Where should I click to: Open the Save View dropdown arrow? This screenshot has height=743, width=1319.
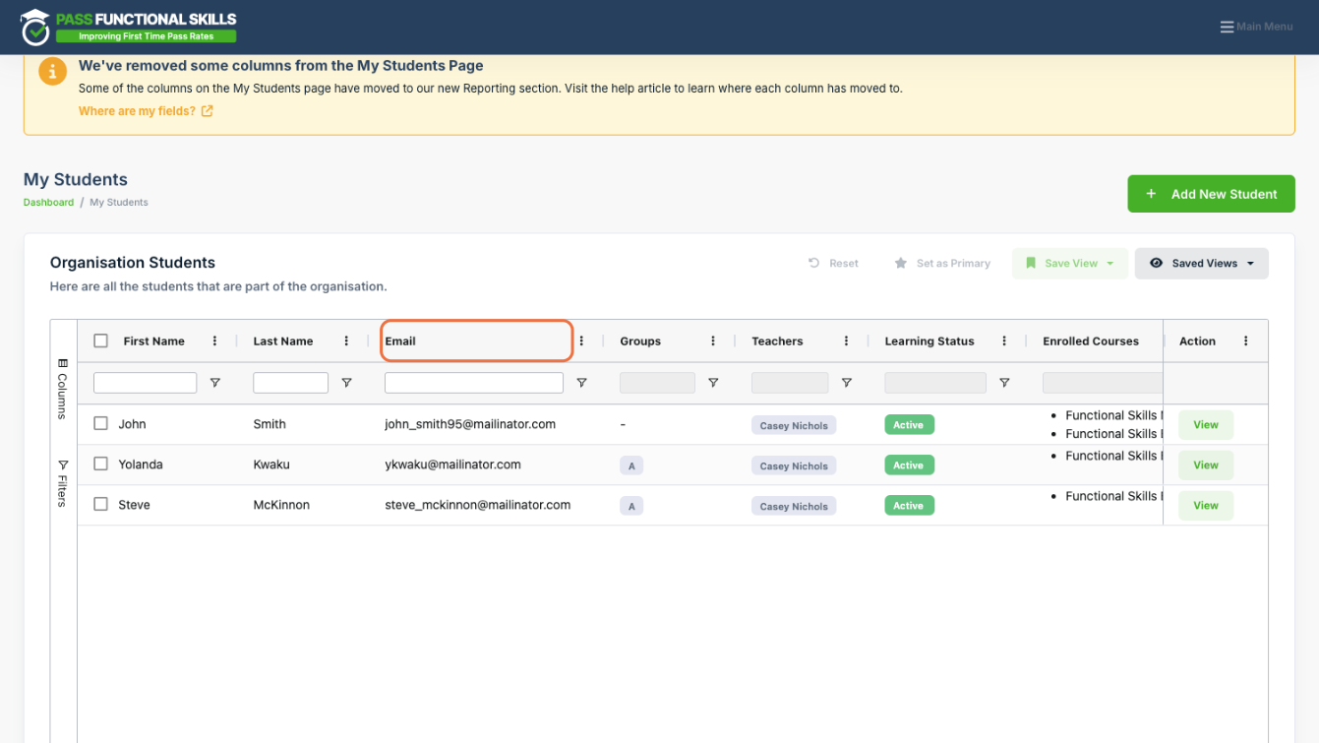(x=1110, y=264)
